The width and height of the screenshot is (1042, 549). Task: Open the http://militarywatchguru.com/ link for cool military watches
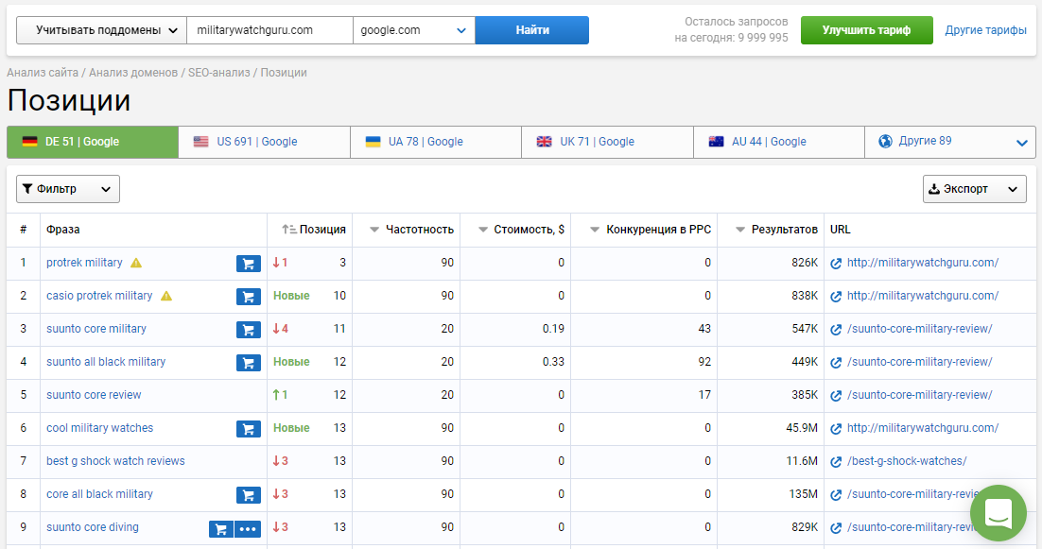point(922,428)
